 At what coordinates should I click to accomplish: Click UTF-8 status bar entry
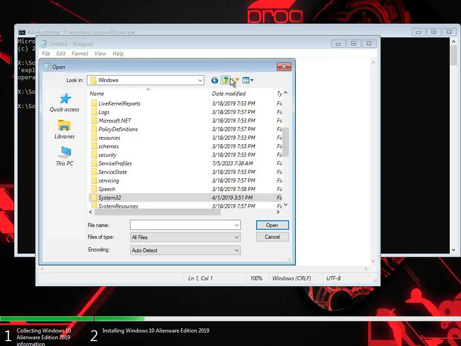tap(334, 278)
